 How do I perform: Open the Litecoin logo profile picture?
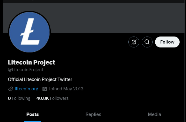click(x=29, y=32)
